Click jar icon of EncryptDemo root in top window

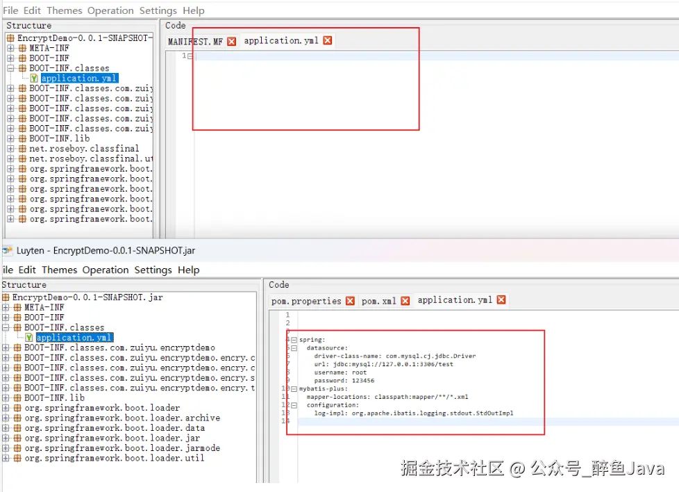click(x=11, y=38)
